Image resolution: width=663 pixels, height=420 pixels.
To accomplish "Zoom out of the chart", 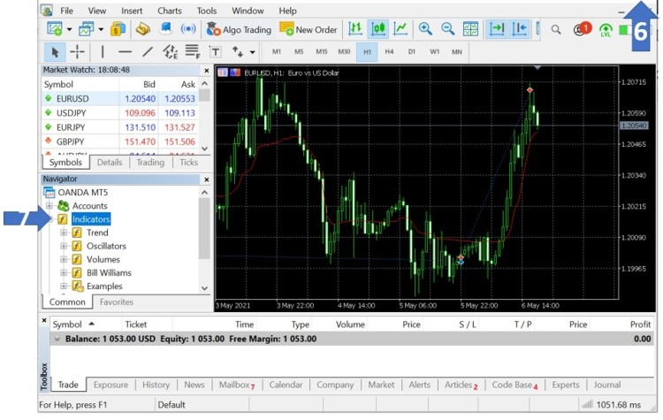I will (x=447, y=29).
